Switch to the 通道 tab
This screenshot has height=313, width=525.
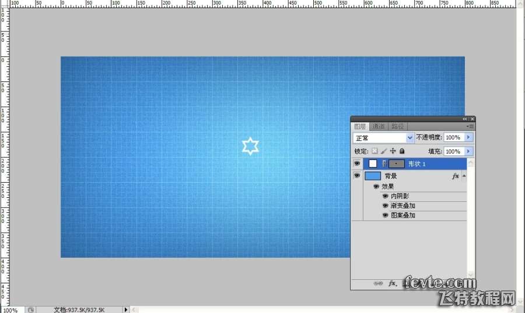[x=379, y=127]
